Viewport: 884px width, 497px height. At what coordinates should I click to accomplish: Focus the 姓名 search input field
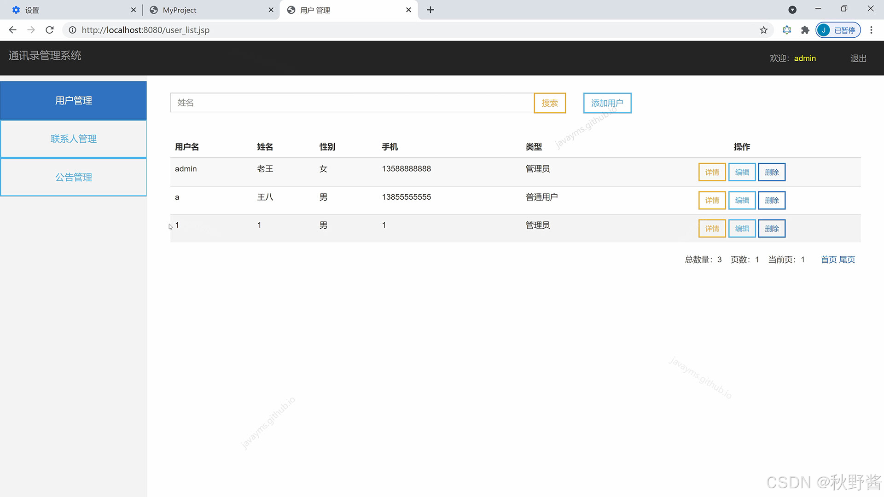(352, 103)
